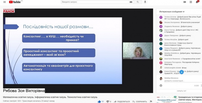202x103 pixels.
Task: Click the presenter webcam video area
Action: (x=138, y=51)
